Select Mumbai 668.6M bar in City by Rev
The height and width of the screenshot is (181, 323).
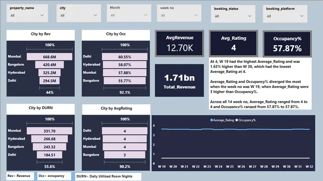[49, 57]
